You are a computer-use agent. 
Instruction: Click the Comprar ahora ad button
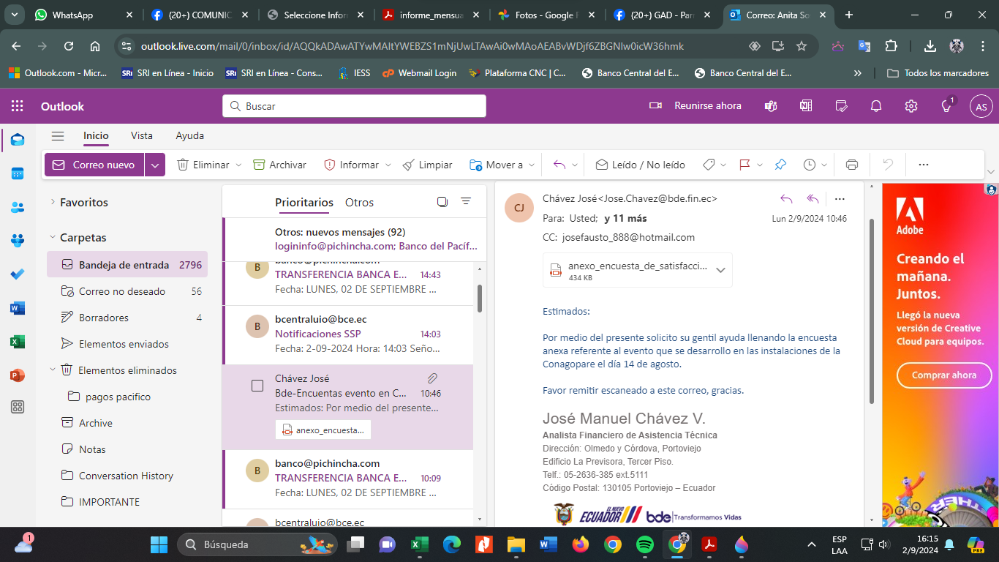click(943, 375)
